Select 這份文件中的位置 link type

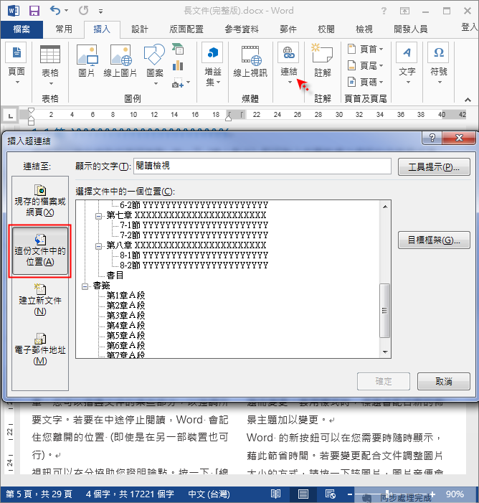pos(40,250)
